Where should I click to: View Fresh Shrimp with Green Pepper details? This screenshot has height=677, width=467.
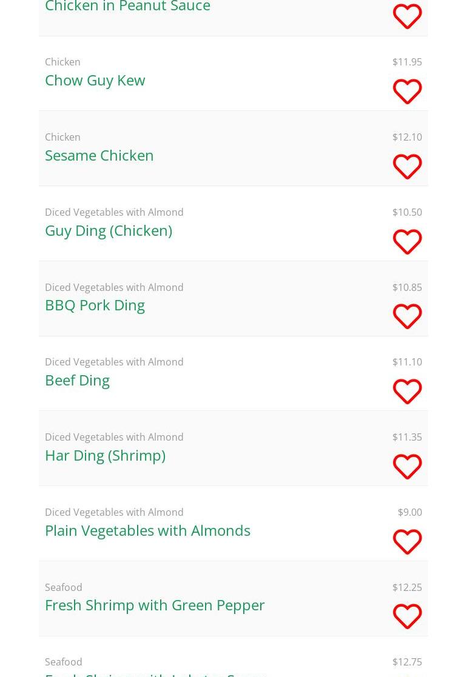tap(155, 605)
